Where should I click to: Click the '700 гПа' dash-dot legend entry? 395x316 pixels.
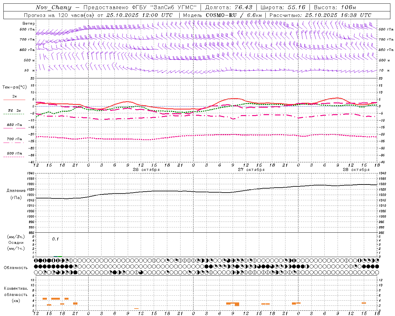pyautogui.click(x=15, y=139)
